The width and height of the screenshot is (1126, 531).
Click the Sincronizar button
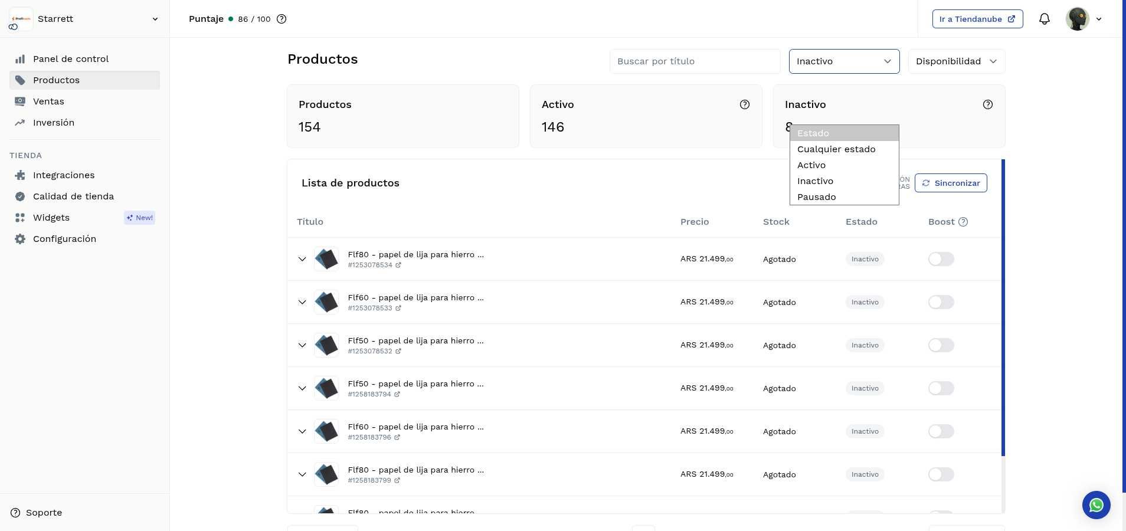[x=950, y=183]
